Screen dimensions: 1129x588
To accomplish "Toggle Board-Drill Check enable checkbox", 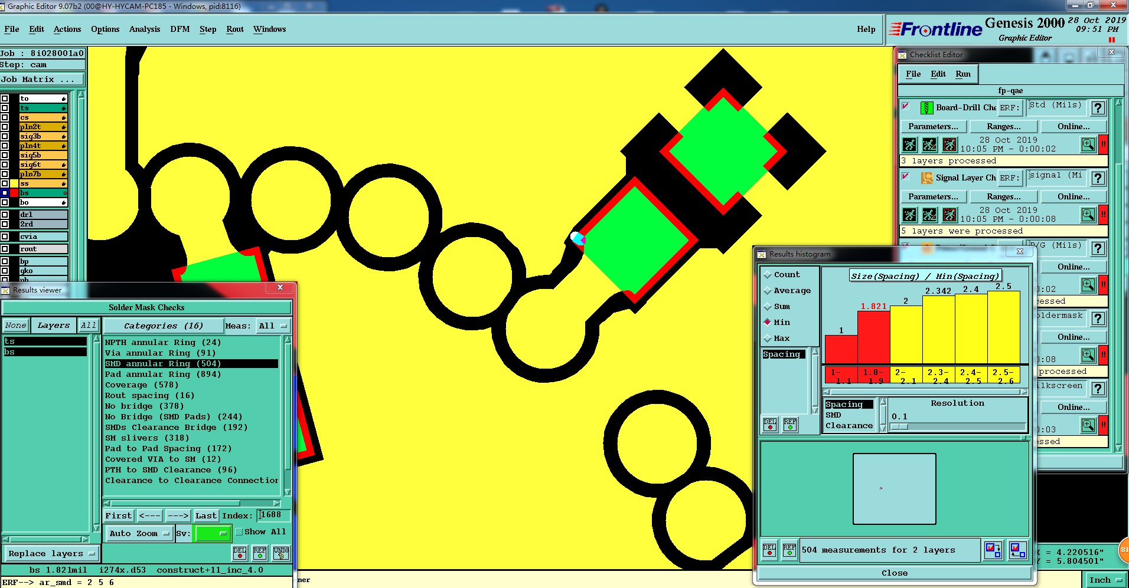I will tap(905, 106).
